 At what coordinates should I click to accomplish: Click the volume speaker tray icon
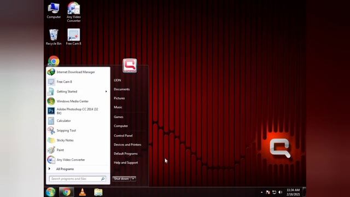tap(281, 192)
